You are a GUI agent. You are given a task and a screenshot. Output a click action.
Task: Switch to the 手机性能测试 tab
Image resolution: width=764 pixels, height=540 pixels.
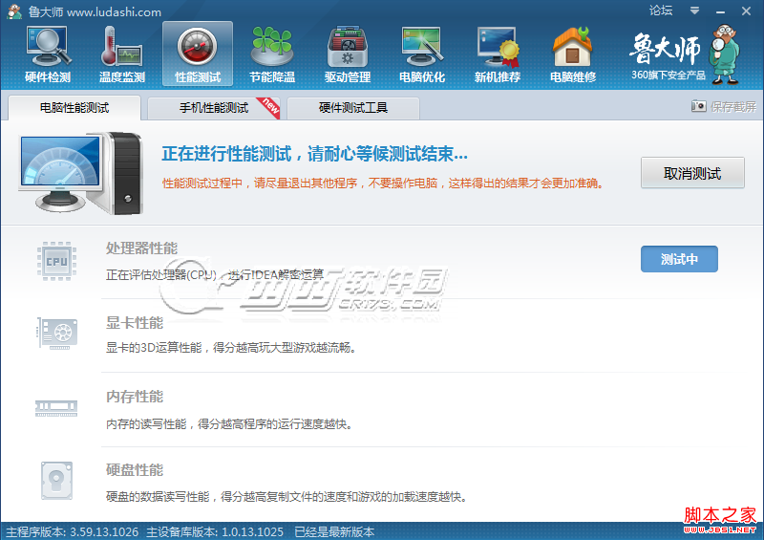point(213,107)
